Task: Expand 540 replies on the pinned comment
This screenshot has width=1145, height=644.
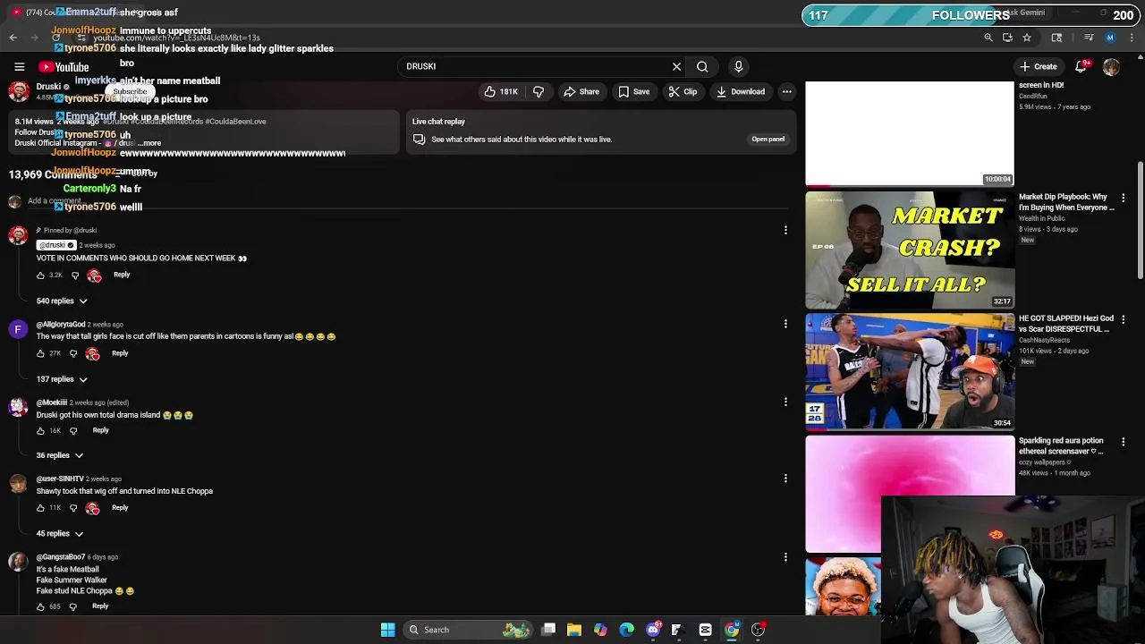Action: (x=62, y=301)
